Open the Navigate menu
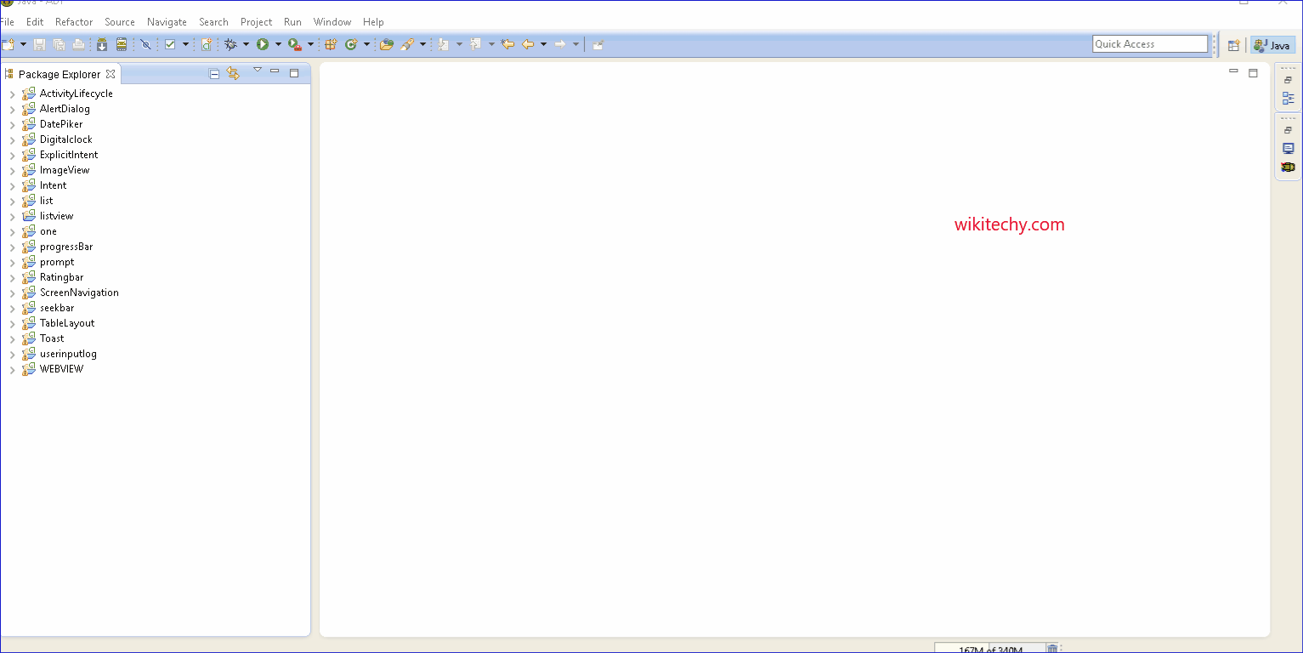 tap(167, 21)
